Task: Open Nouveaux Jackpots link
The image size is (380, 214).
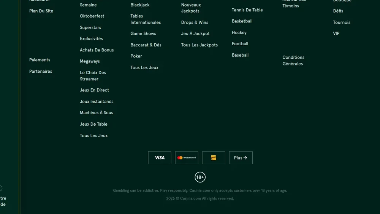Action: click(x=191, y=8)
